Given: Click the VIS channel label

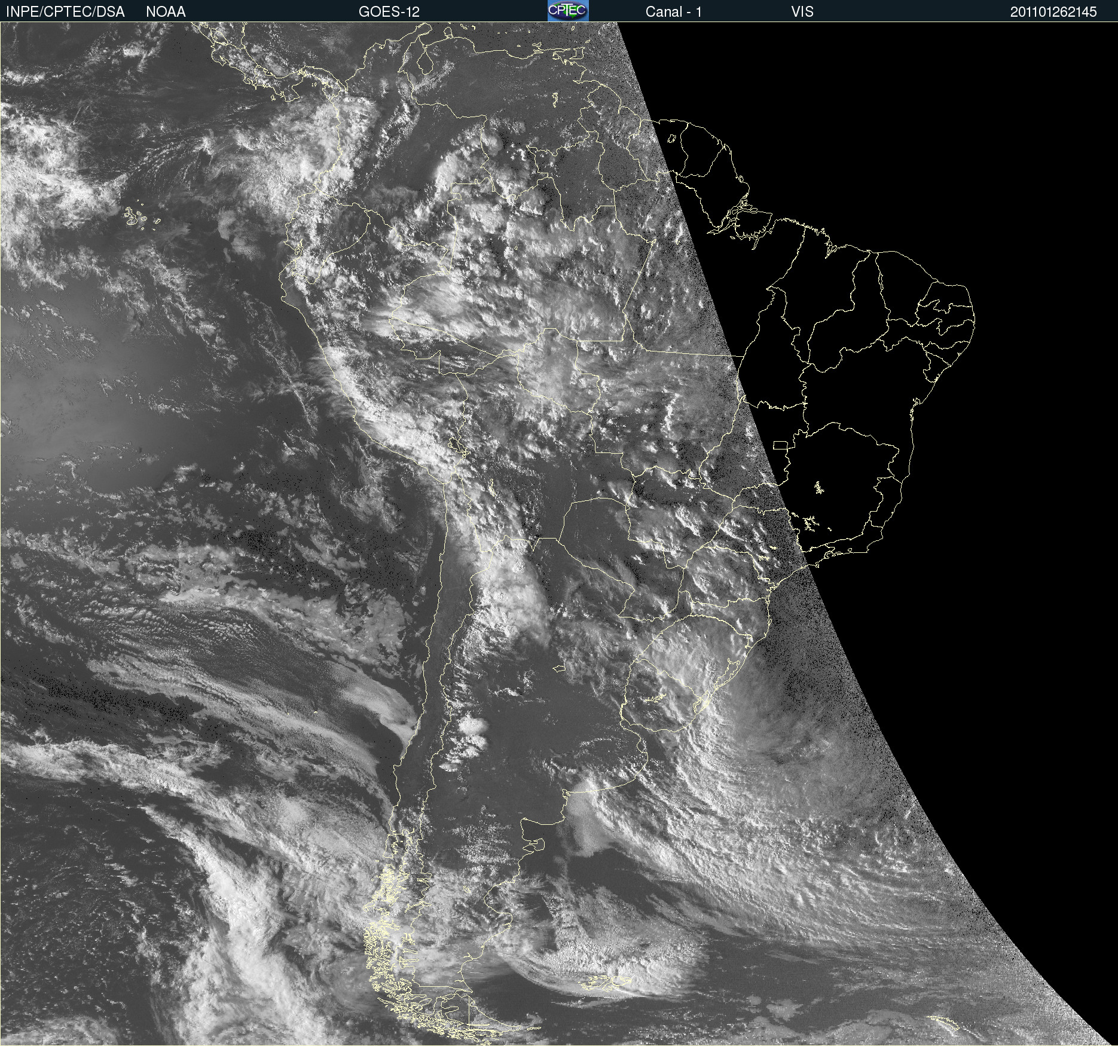Looking at the screenshot, I should pyautogui.click(x=802, y=11).
